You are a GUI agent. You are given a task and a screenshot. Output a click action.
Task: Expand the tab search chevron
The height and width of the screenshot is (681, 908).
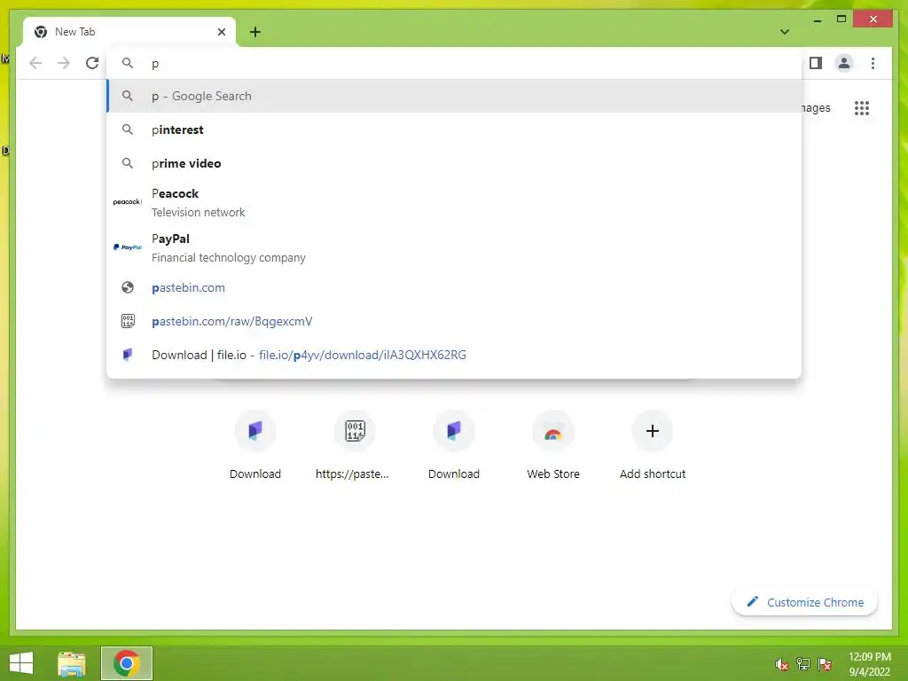click(784, 32)
